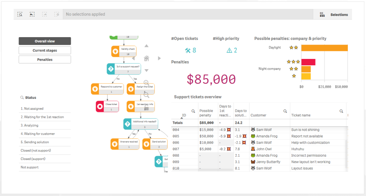Click the home icon on process map

click(146, 58)
